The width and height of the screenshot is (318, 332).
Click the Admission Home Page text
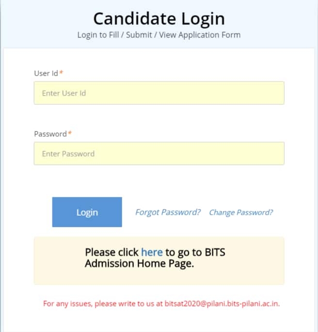click(139, 264)
